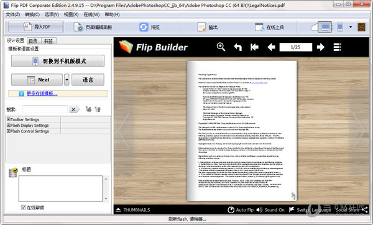Click the bookcase icon in toolbar
373x225 pixels.
coord(362,27)
